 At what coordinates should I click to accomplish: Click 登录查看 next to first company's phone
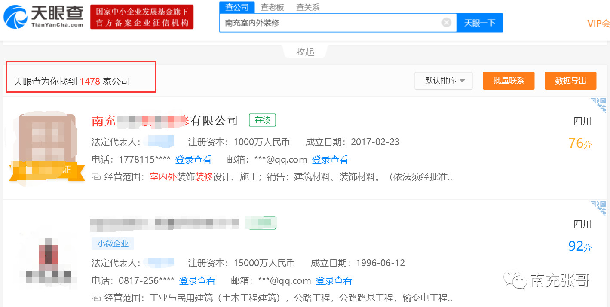tap(193, 160)
